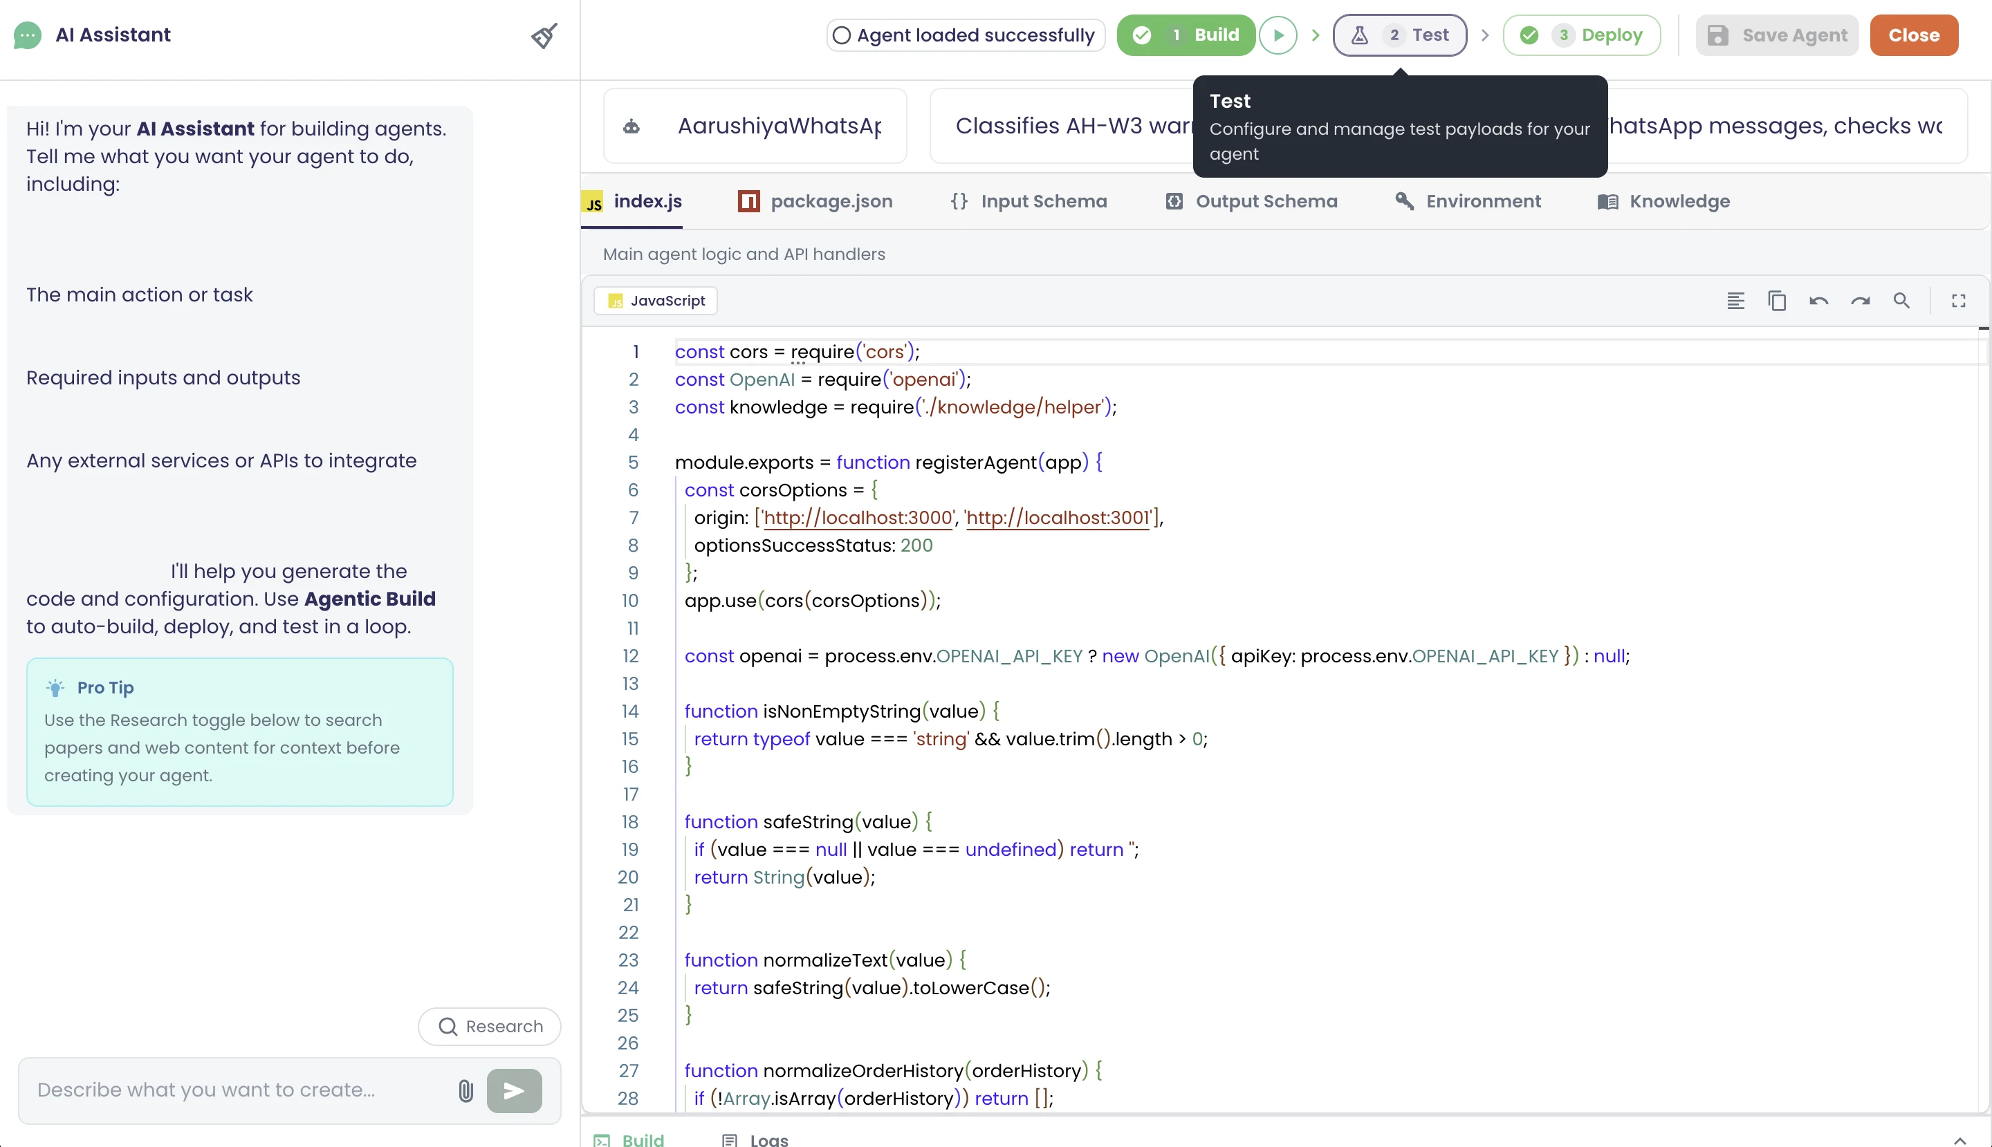Open the bottom Build panel tab
Screen dimensions: 1992x1147
point(629,1140)
